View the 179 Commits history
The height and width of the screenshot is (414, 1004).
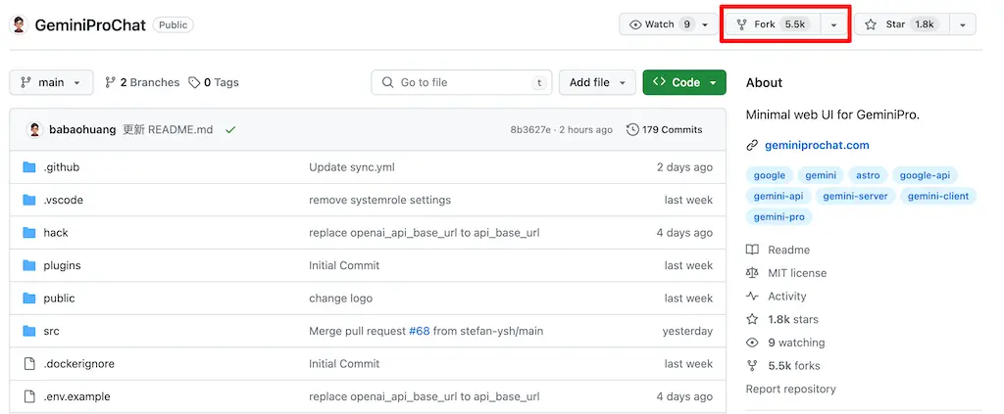pyautogui.click(x=664, y=130)
